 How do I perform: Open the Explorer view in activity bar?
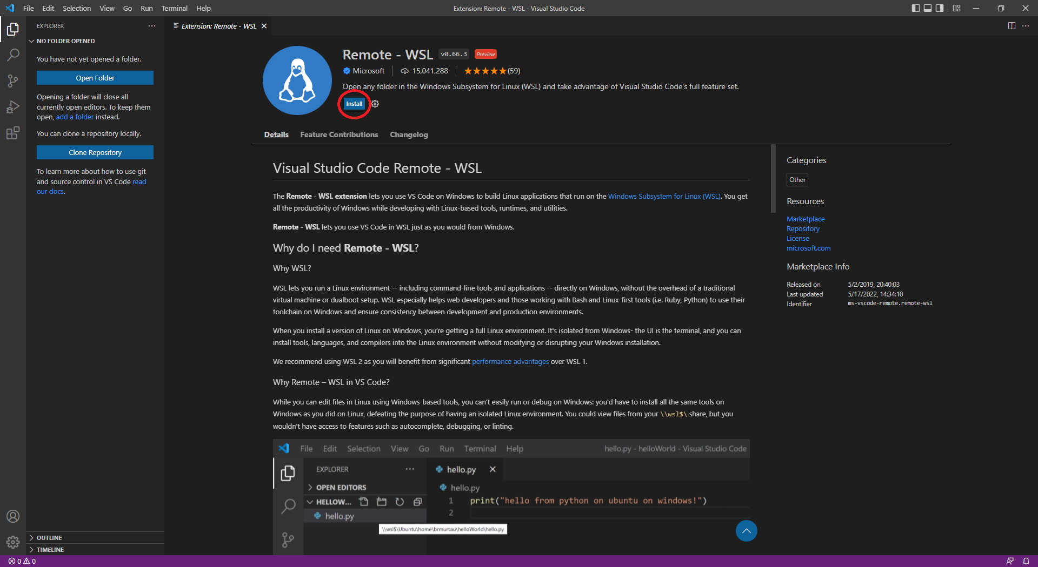pos(13,29)
